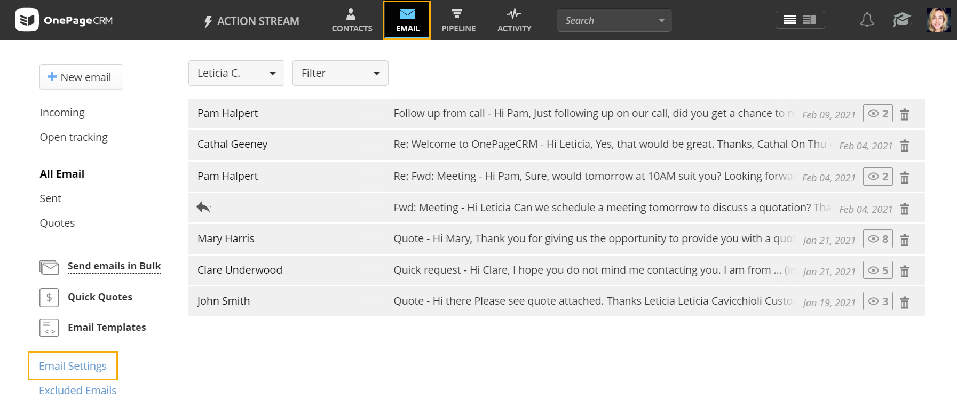
Task: Select the All Email folder
Action: (62, 174)
